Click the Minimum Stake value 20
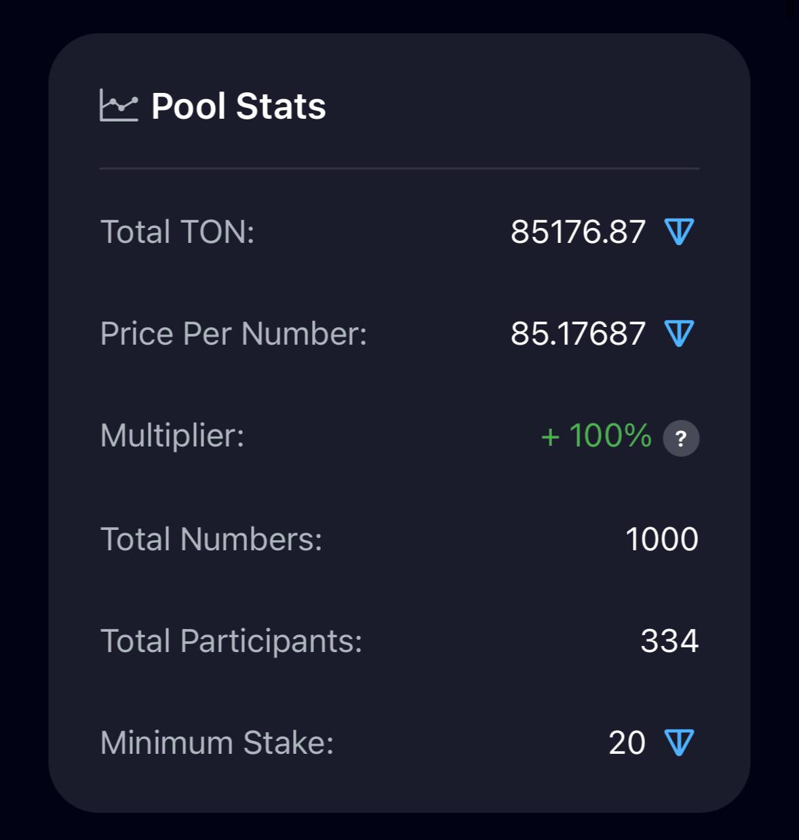The height and width of the screenshot is (840, 799). point(627,742)
